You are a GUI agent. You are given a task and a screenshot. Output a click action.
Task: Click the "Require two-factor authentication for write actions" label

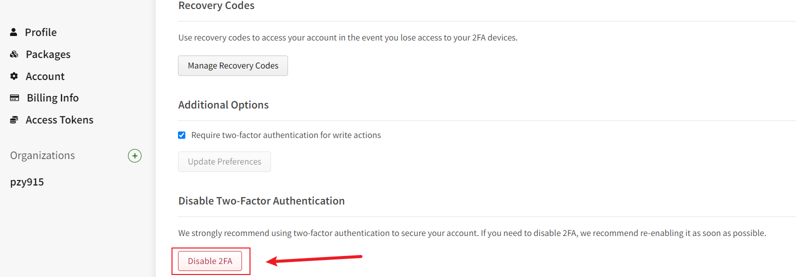(x=286, y=135)
